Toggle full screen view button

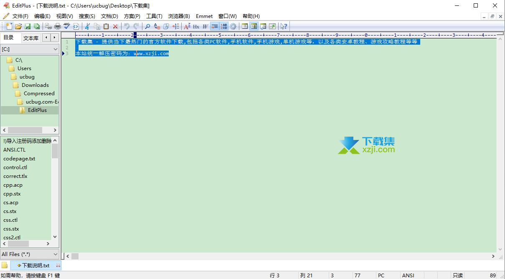(x=272, y=26)
